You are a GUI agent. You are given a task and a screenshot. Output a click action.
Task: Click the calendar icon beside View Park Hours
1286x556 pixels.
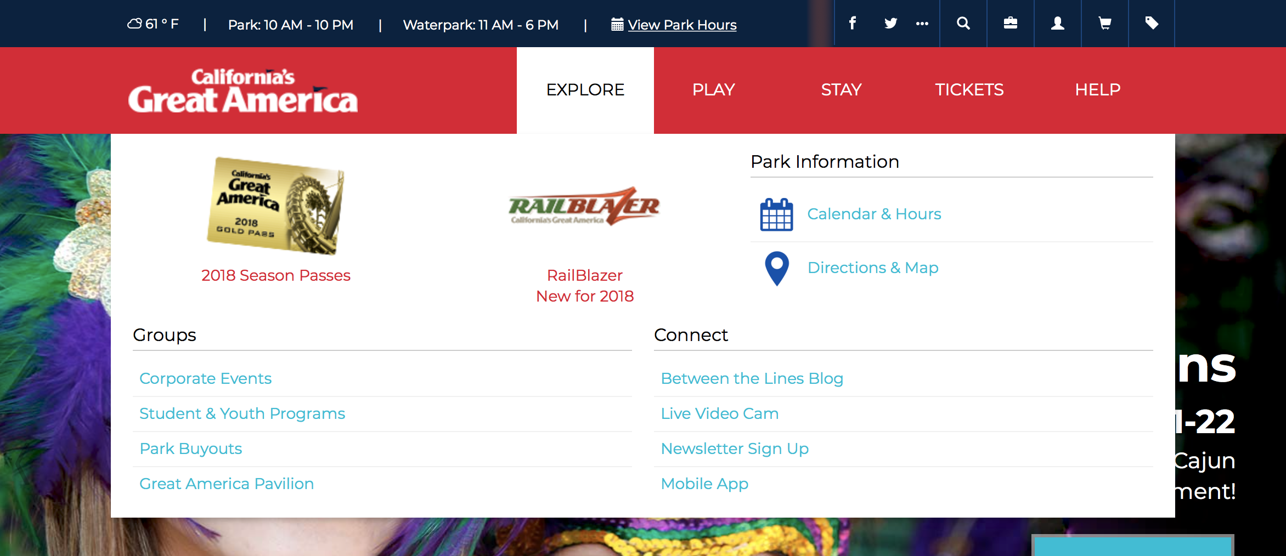(x=617, y=25)
